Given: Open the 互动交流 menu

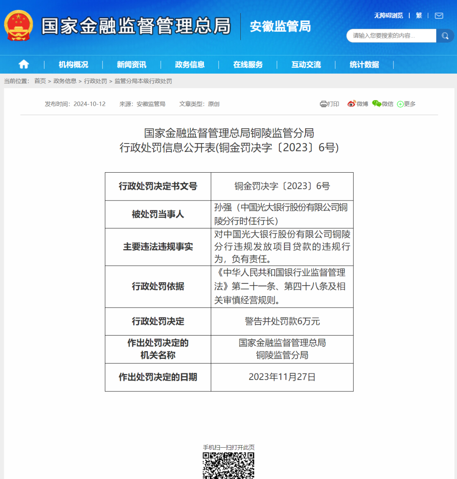Looking at the screenshot, I should pyautogui.click(x=306, y=64).
